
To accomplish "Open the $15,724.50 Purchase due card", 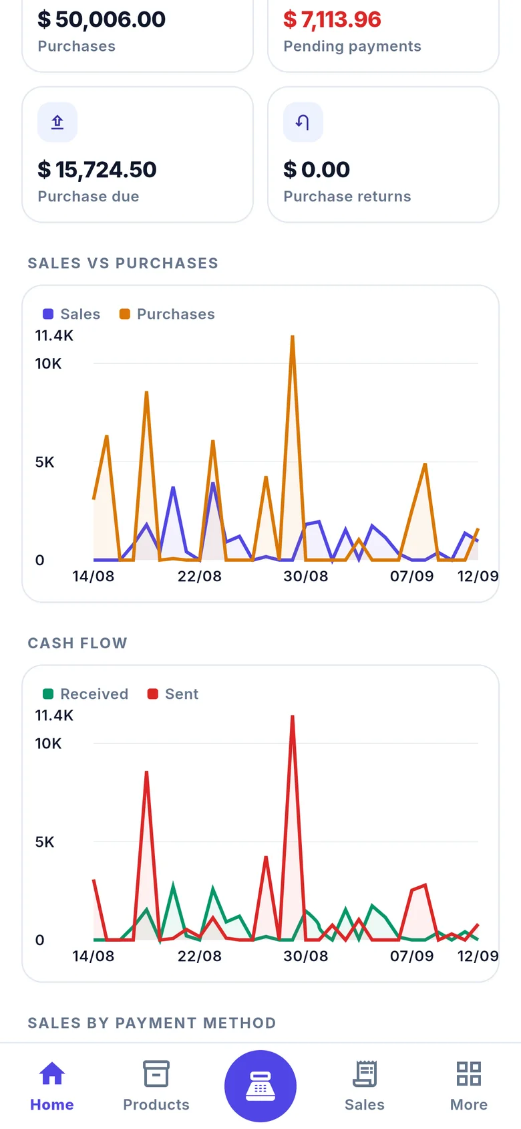I will tap(138, 155).
